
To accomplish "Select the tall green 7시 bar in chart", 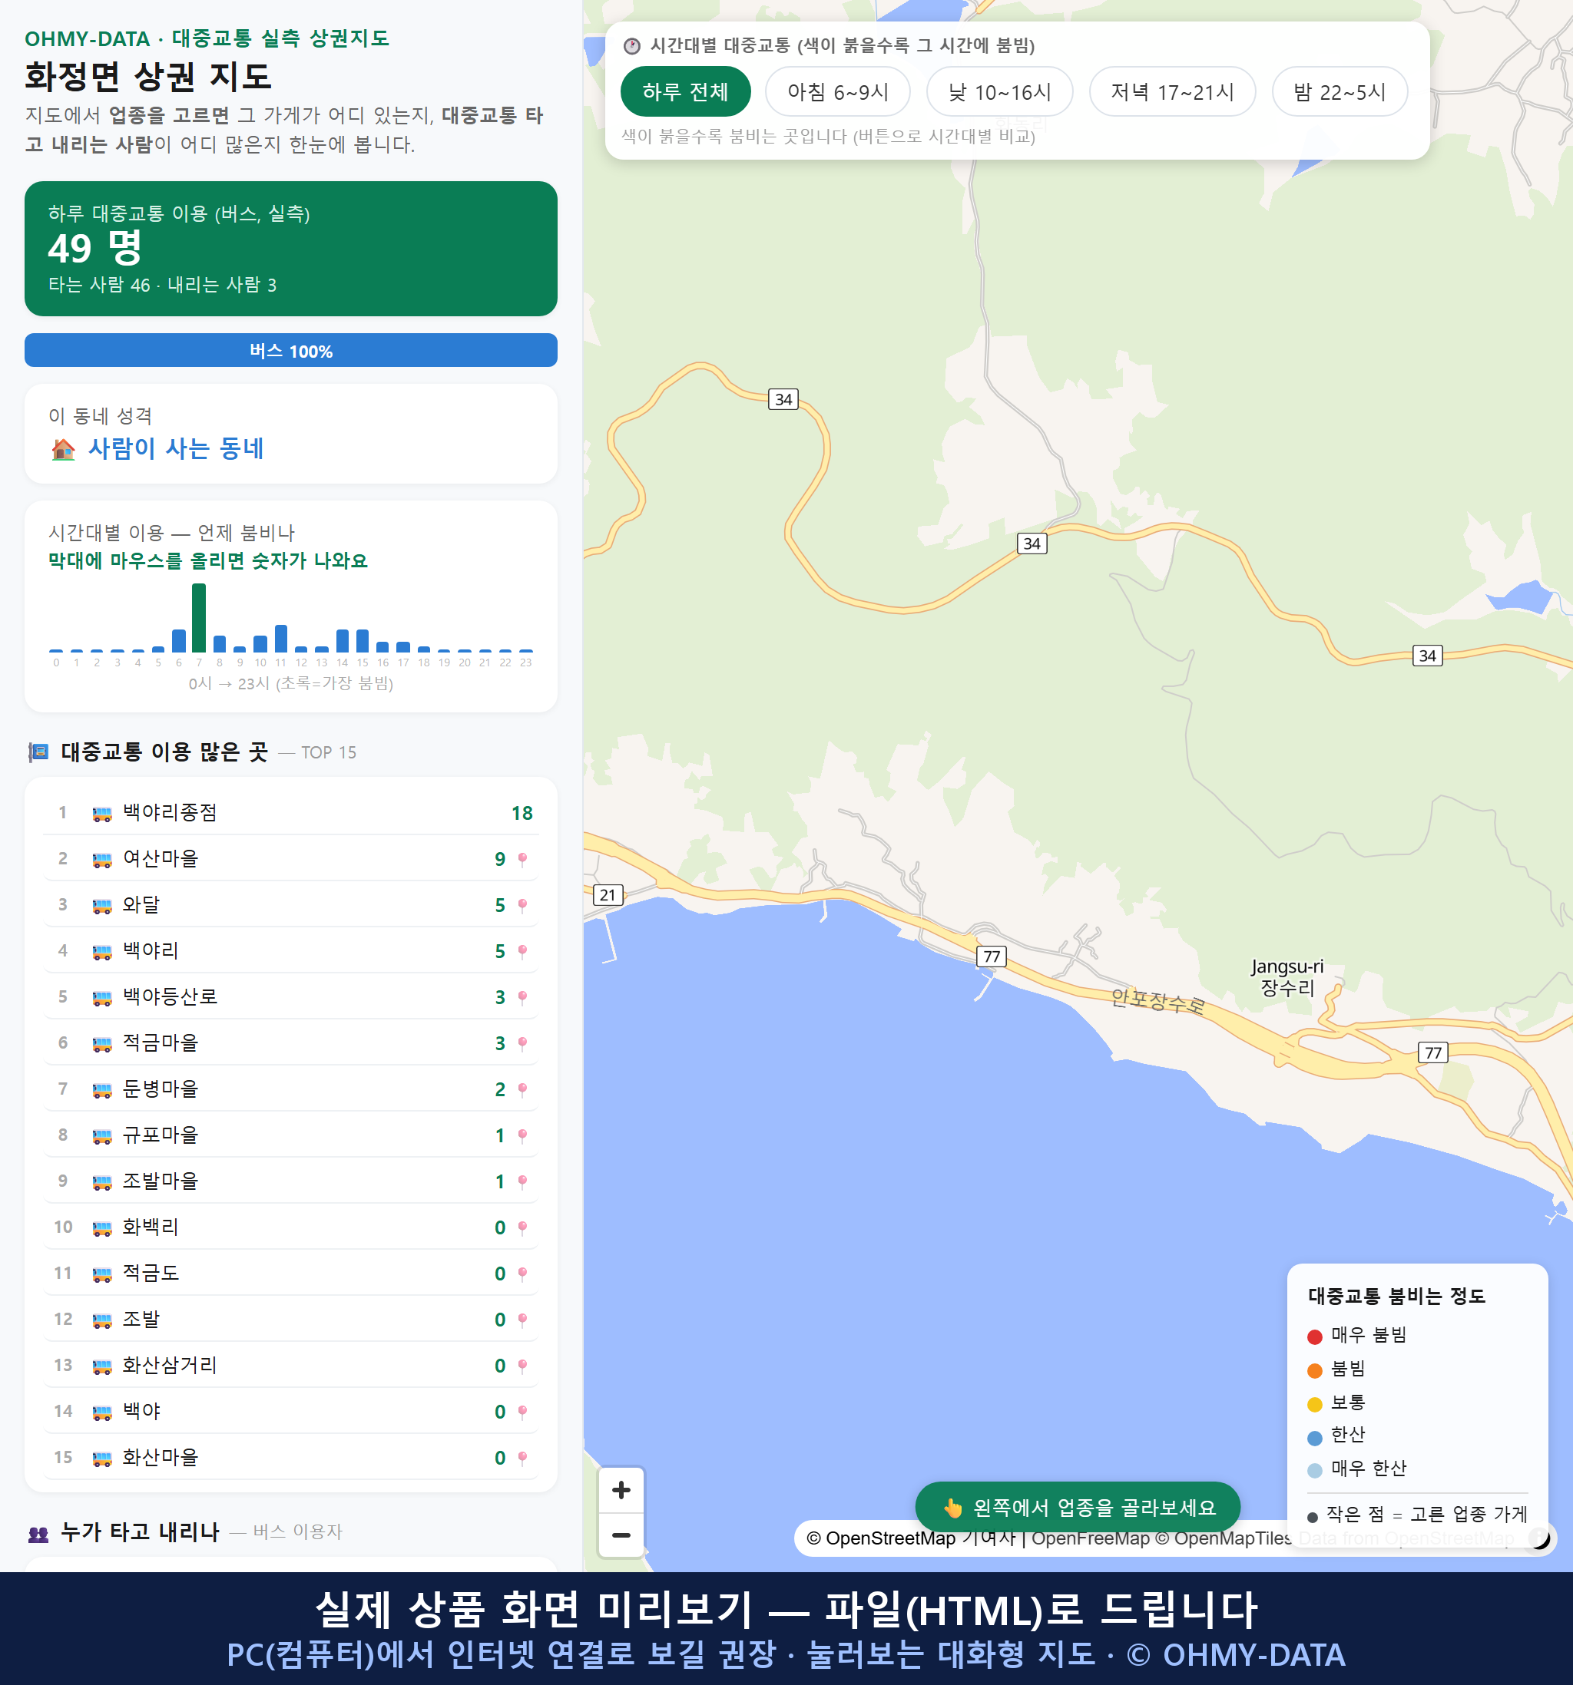I will (x=199, y=618).
